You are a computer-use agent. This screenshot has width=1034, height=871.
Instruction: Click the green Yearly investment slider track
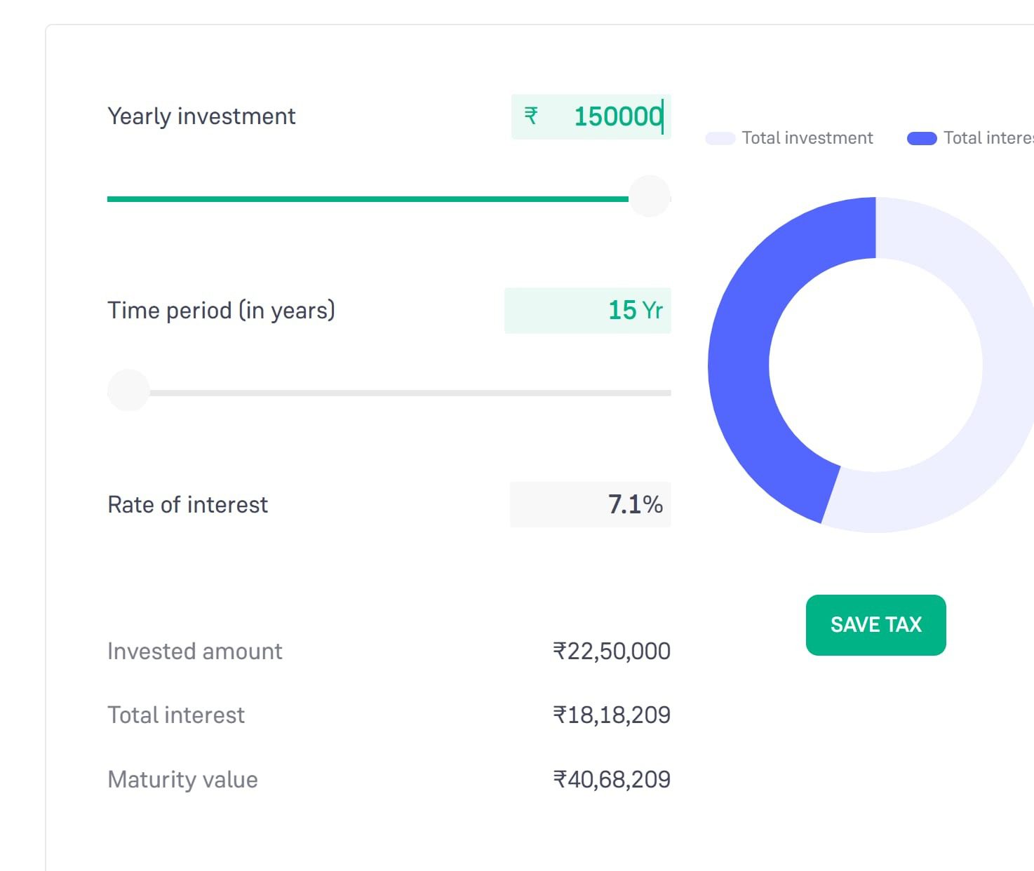[x=365, y=199]
